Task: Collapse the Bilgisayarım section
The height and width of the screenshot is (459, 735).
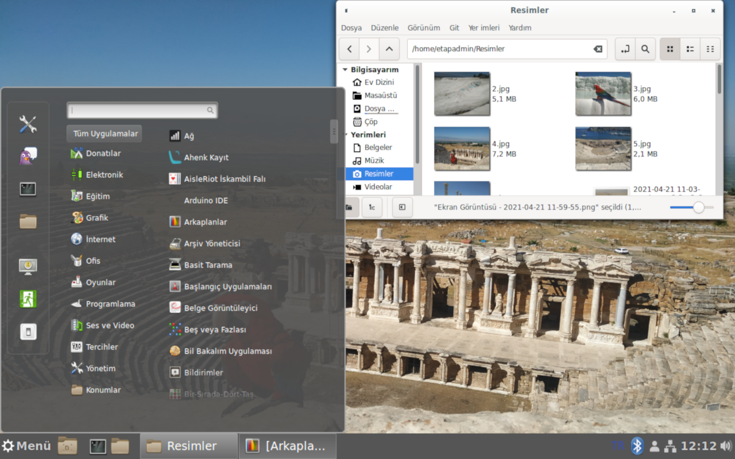Action: [x=345, y=69]
